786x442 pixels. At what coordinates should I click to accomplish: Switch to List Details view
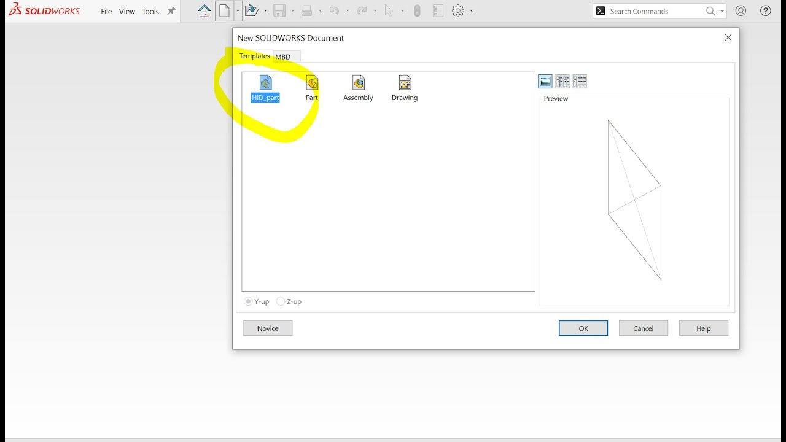pyautogui.click(x=580, y=82)
